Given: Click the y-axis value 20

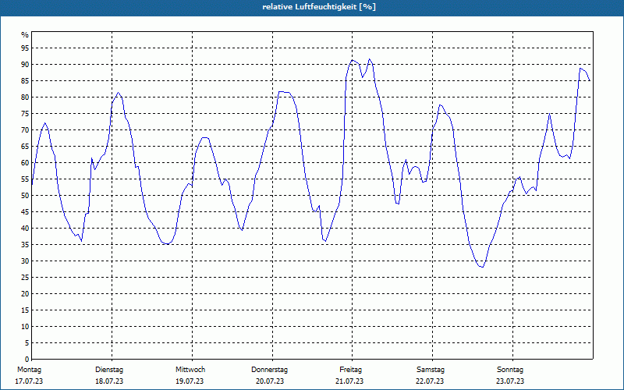Looking at the screenshot, I should [x=25, y=294].
